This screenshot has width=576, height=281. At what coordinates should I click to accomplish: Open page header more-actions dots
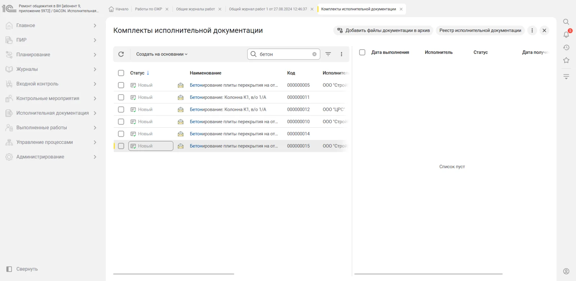[532, 31]
